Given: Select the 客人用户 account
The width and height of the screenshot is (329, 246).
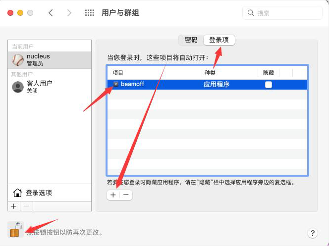Looking at the screenshot, I should click(x=50, y=87).
